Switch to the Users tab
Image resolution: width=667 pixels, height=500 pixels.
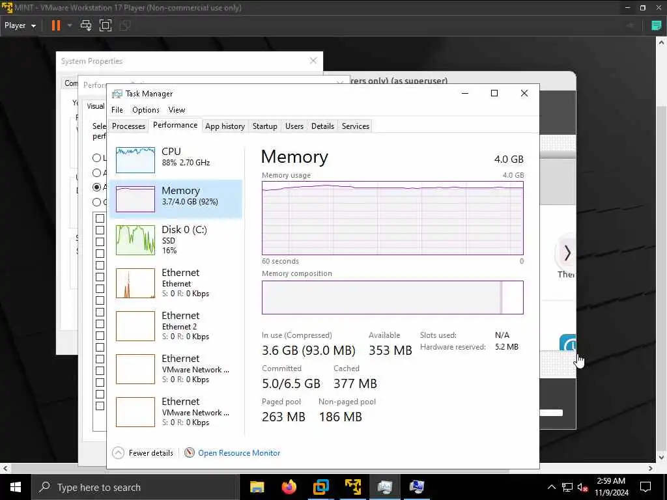294,126
